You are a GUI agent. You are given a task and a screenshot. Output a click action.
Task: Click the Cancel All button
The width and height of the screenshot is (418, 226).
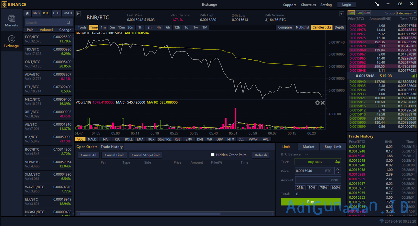[x=88, y=155]
